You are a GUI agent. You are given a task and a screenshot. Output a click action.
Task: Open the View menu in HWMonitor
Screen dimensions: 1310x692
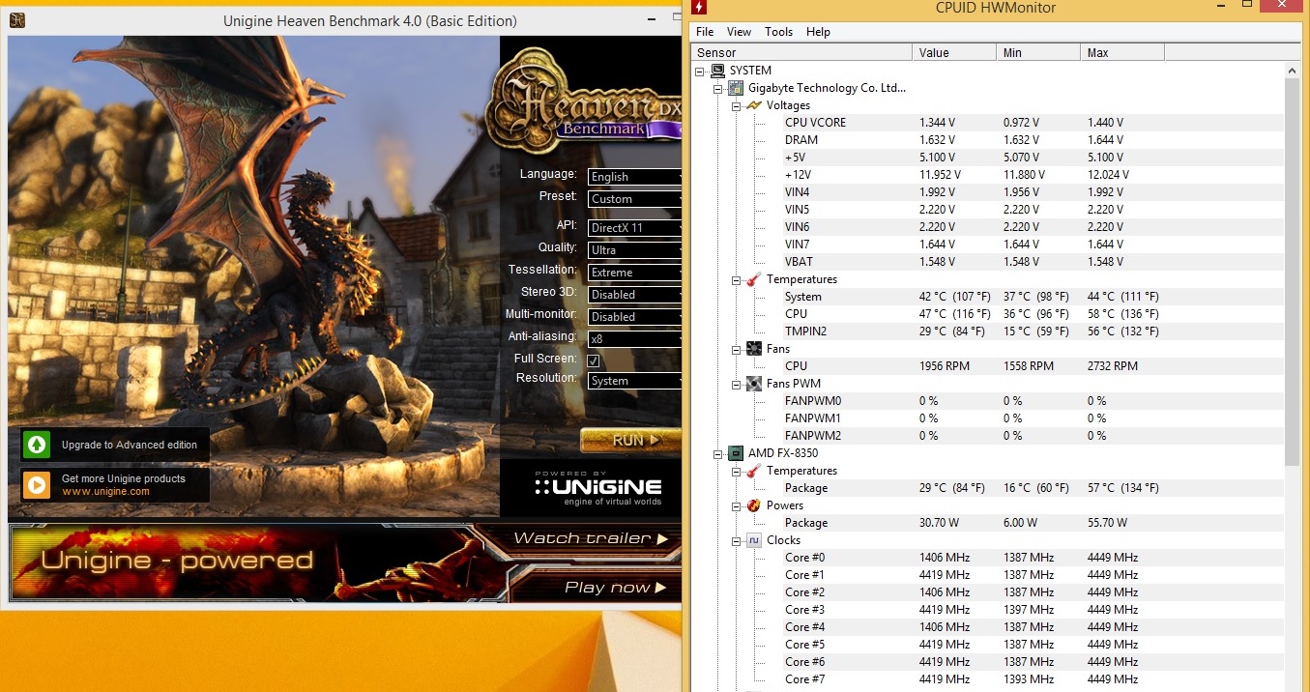click(739, 32)
